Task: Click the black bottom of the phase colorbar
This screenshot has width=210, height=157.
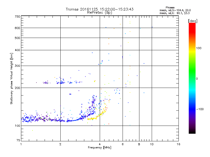Action: (x=192, y=132)
